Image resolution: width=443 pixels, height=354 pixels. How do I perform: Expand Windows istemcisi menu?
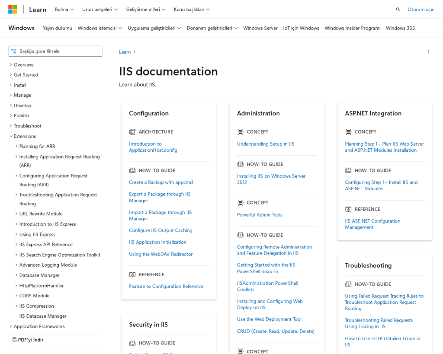[100, 28]
